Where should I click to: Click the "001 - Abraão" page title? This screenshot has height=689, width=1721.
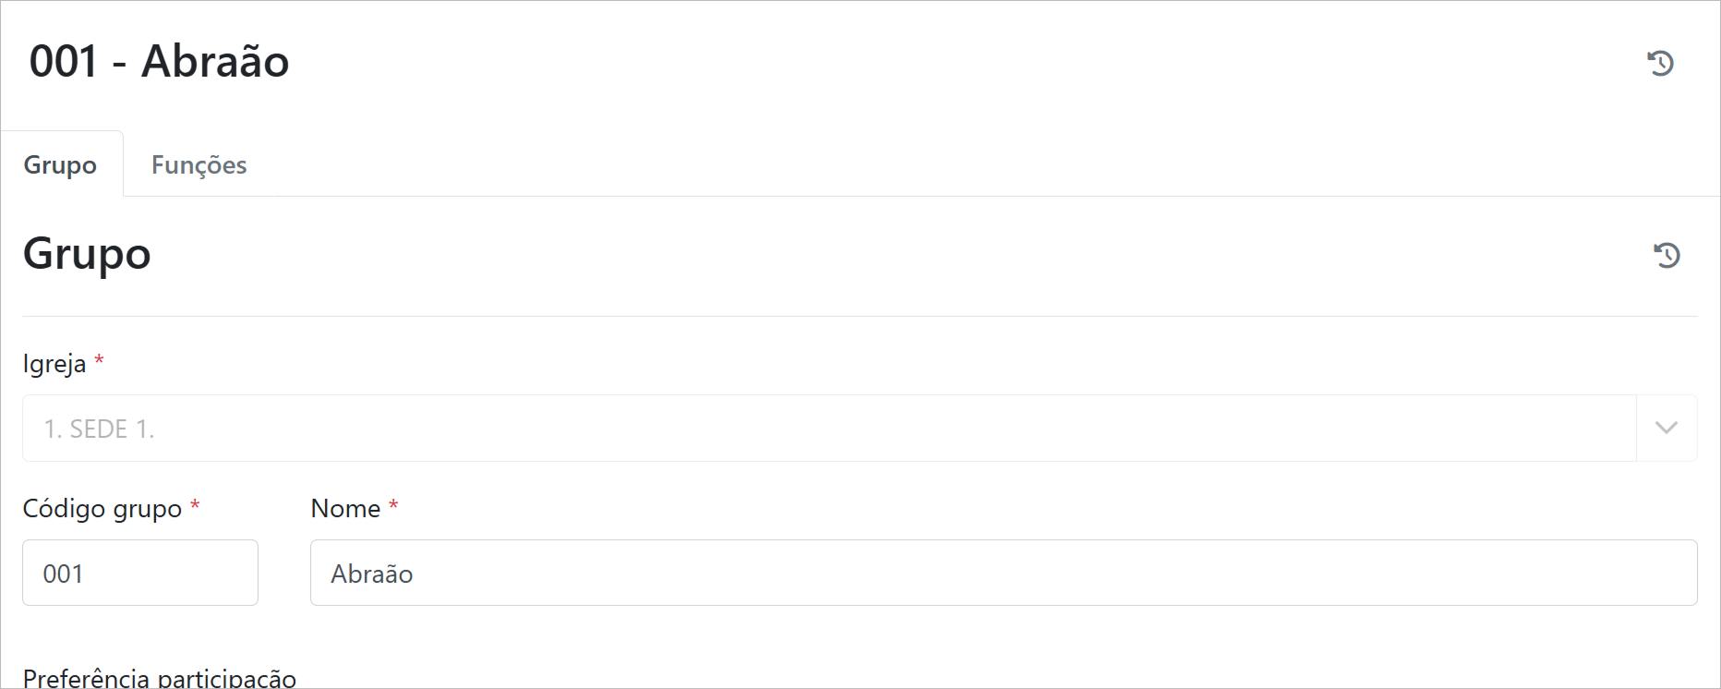click(159, 62)
